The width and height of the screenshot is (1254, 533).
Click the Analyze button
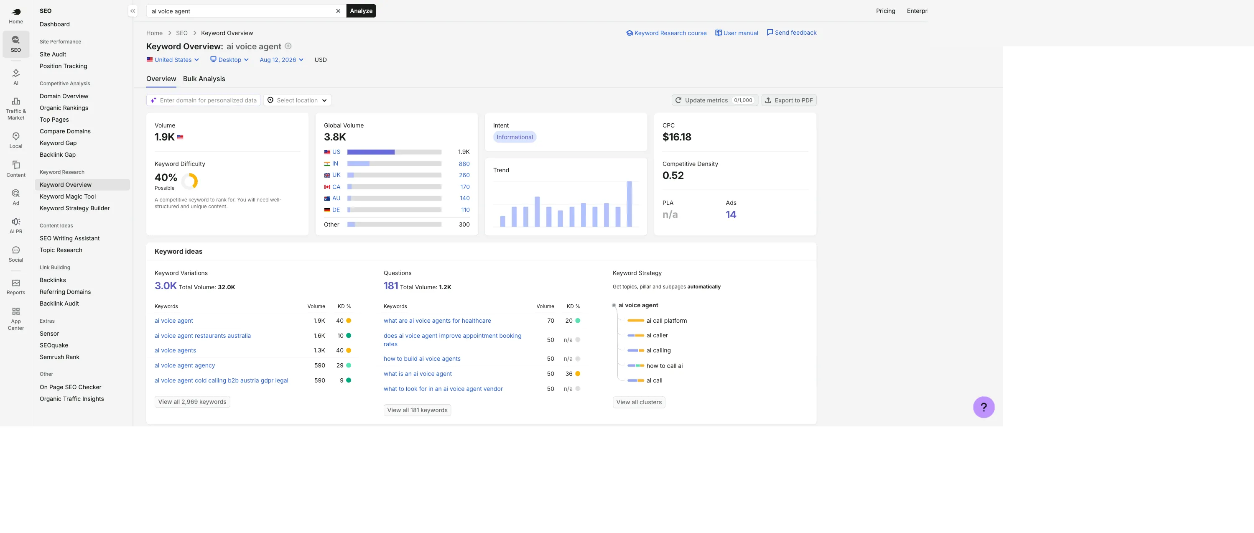361,11
